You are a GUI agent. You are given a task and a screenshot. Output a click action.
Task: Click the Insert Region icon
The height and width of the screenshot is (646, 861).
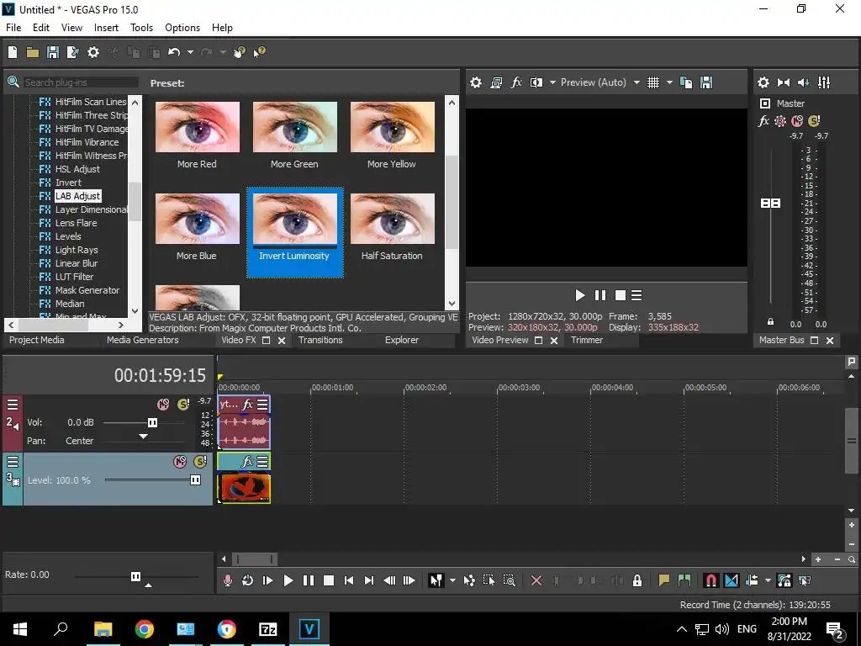pos(684,580)
